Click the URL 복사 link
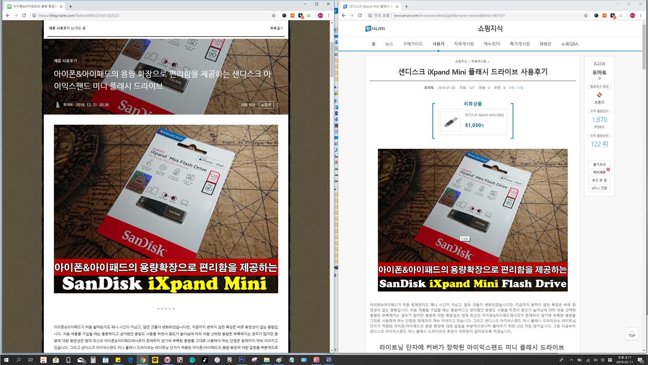 point(248,105)
